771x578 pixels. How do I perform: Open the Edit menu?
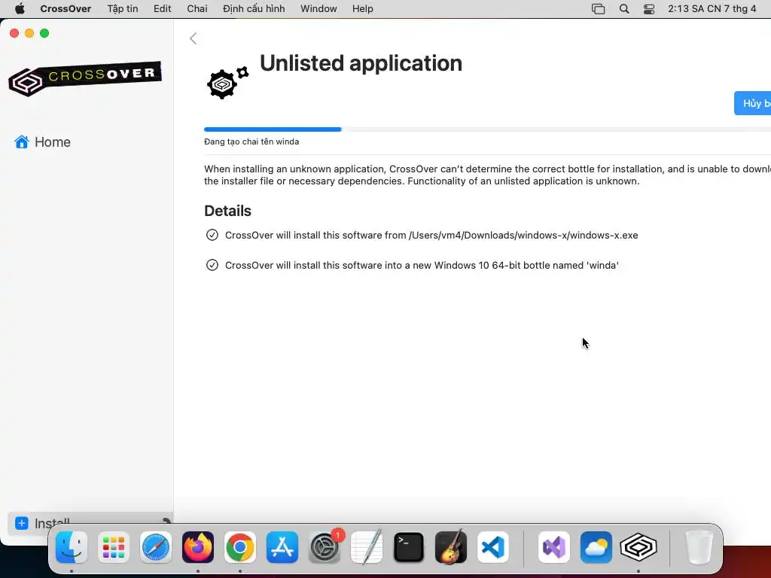point(163,9)
